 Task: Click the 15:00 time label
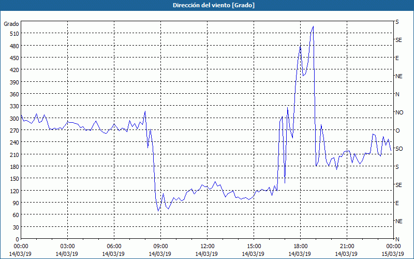tap(254, 247)
